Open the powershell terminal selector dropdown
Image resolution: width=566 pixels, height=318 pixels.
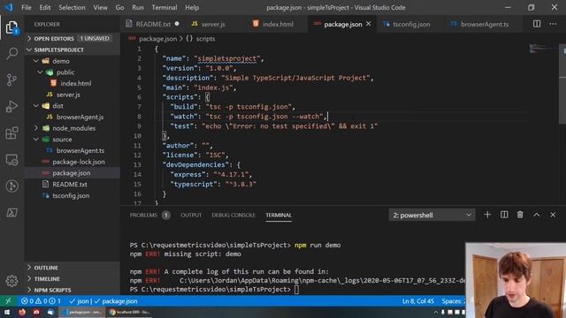point(432,216)
